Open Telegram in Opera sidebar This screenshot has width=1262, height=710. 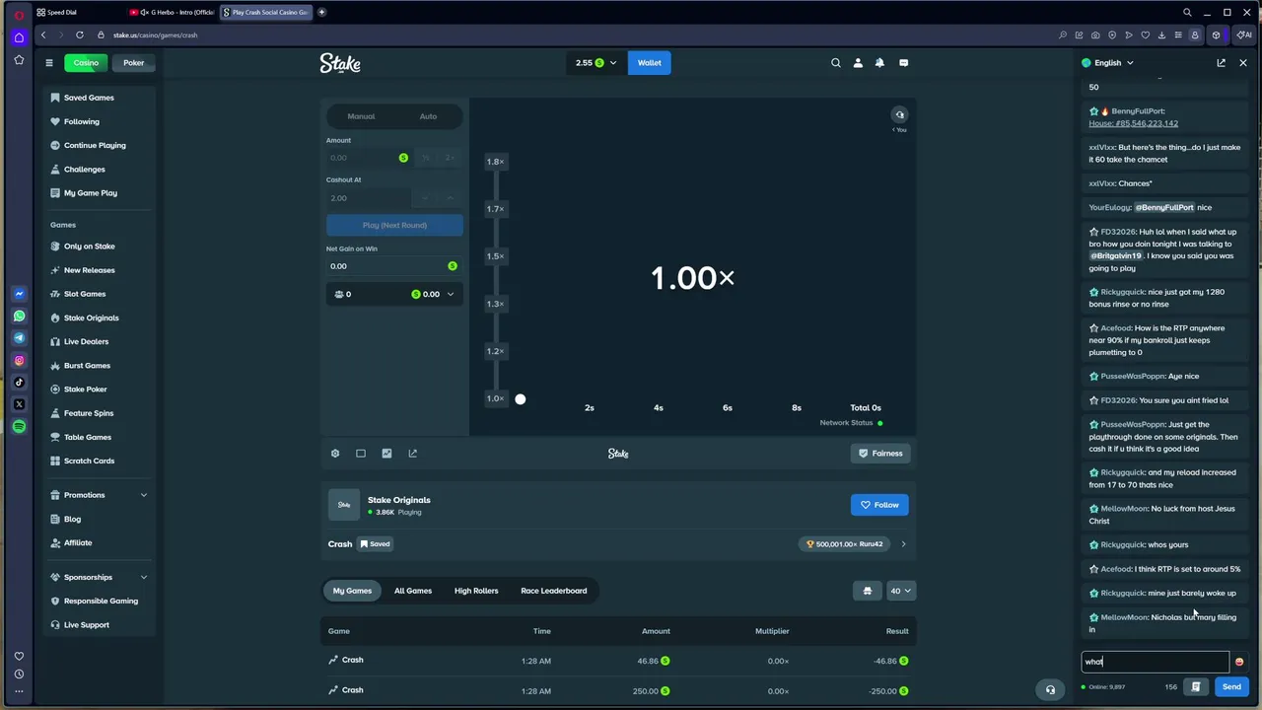click(x=19, y=338)
